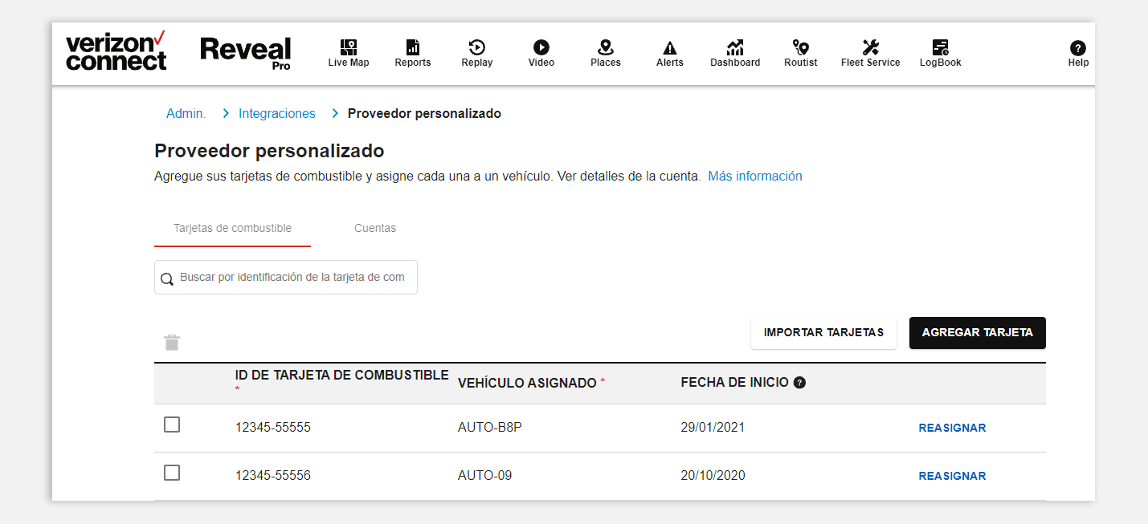The width and height of the screenshot is (1148, 524).
Task: Click the Fecha de Inicio info icon
Action: click(x=799, y=383)
